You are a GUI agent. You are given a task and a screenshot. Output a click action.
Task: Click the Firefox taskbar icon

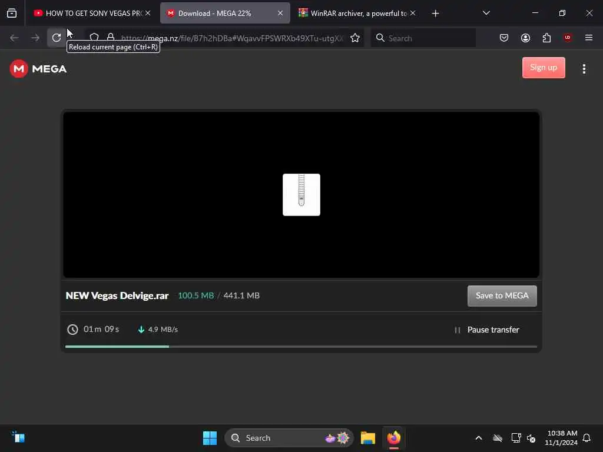click(x=394, y=438)
